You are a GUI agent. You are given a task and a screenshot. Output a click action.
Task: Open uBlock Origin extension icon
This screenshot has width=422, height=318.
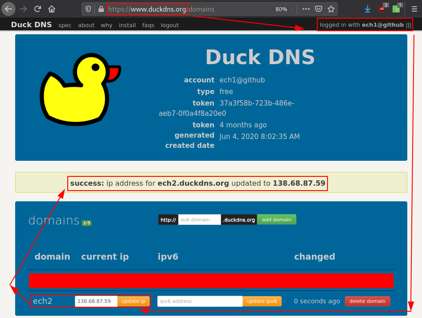[382, 8]
